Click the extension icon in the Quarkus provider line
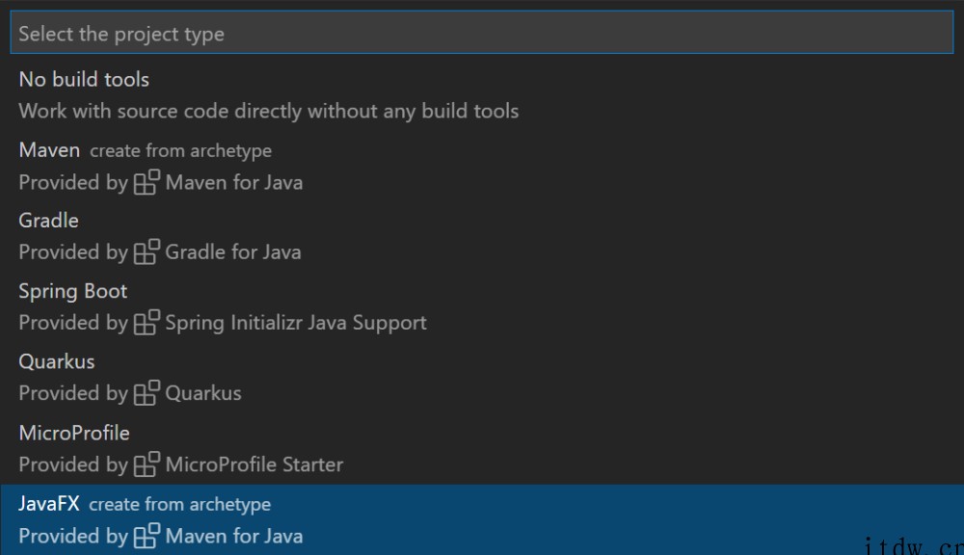The height and width of the screenshot is (555, 964). pyautogui.click(x=147, y=393)
